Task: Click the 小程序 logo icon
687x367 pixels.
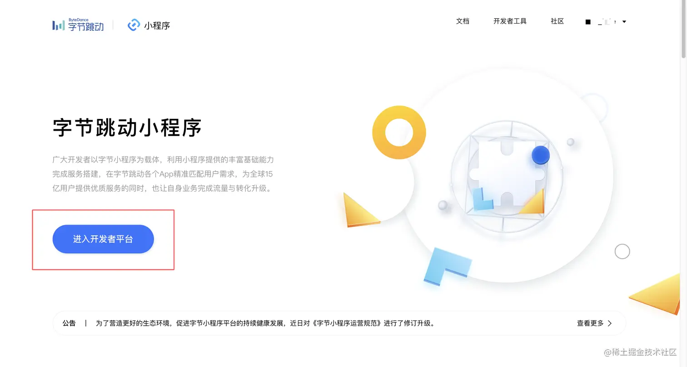Action: click(134, 25)
